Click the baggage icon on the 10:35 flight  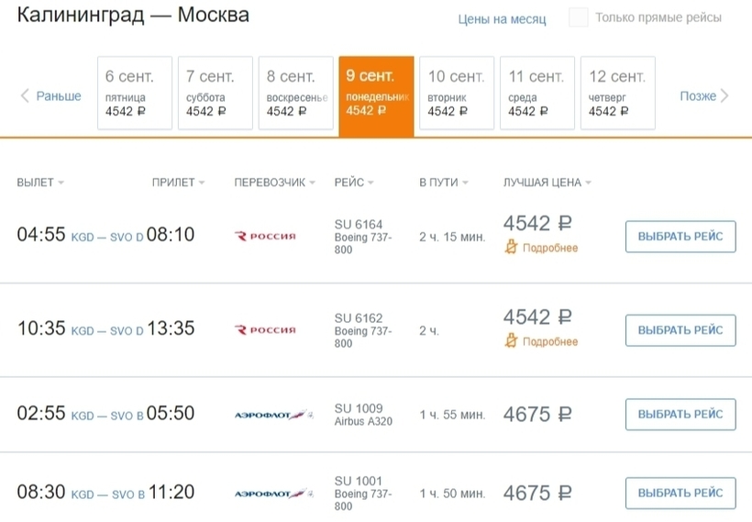coord(513,341)
